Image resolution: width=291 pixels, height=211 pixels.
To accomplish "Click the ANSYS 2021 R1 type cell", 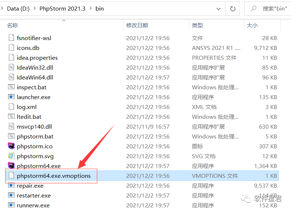I will click(x=216, y=48).
